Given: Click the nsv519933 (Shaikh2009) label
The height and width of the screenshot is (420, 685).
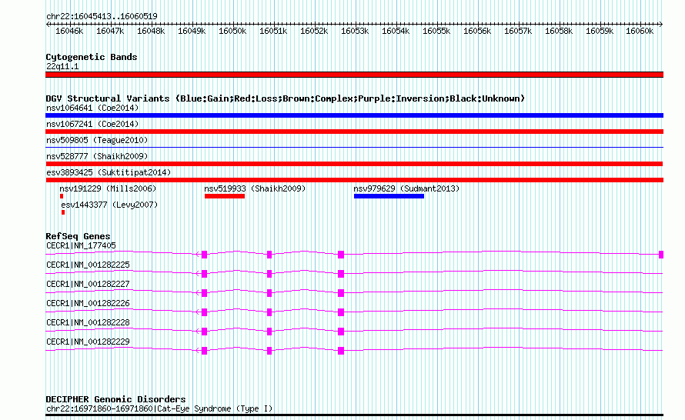Looking at the screenshot, I should coord(255,188).
